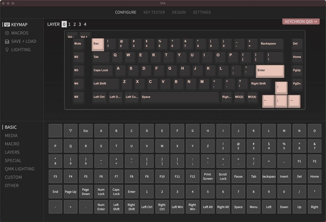Pick the Scroll Lock keycode
The width and height of the screenshot is (326, 222).
pyautogui.click(x=223, y=176)
